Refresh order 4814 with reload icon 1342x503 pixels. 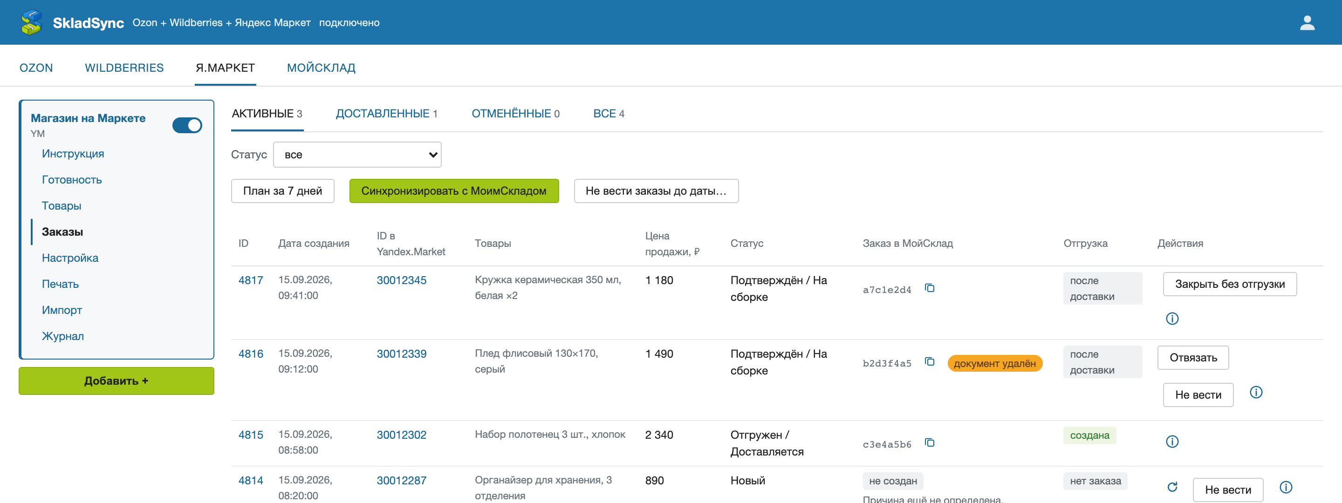[x=1171, y=487]
